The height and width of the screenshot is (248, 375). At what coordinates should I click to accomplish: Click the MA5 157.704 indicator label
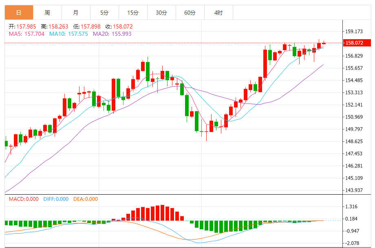[26, 34]
